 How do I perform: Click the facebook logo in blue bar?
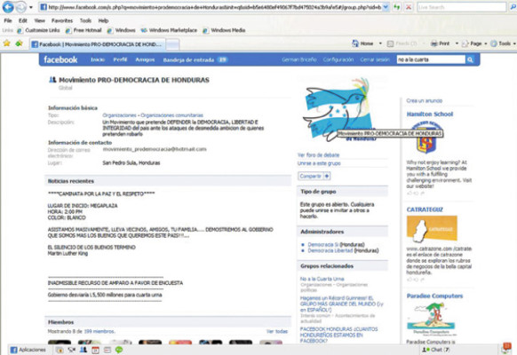click(60, 59)
